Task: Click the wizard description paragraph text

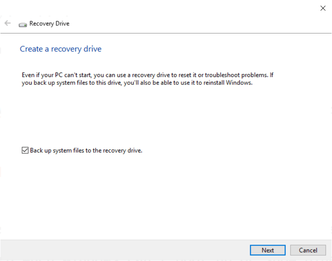Action: click(x=147, y=79)
